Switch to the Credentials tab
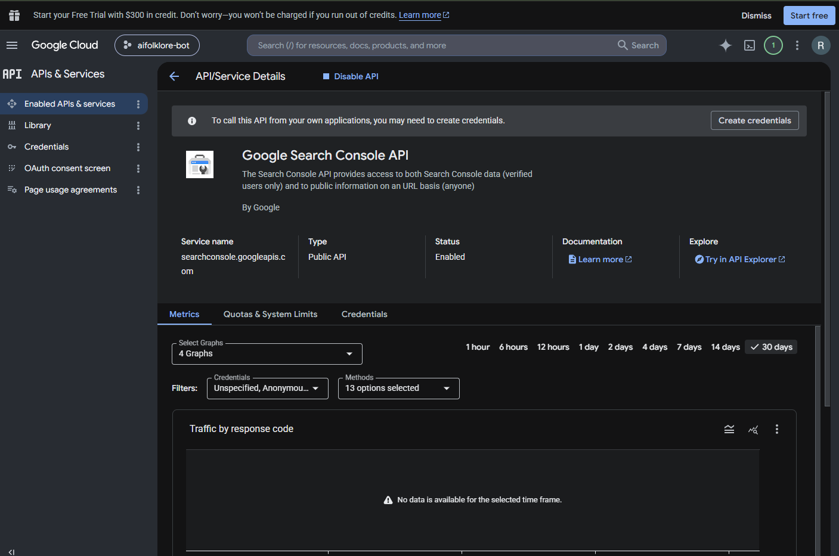The width and height of the screenshot is (839, 556). tap(364, 314)
